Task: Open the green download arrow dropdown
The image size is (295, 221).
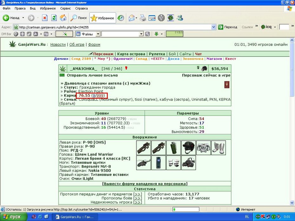Action: click(x=161, y=34)
